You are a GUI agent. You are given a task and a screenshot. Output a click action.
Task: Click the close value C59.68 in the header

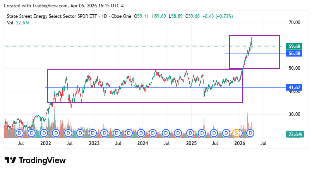coord(192,16)
